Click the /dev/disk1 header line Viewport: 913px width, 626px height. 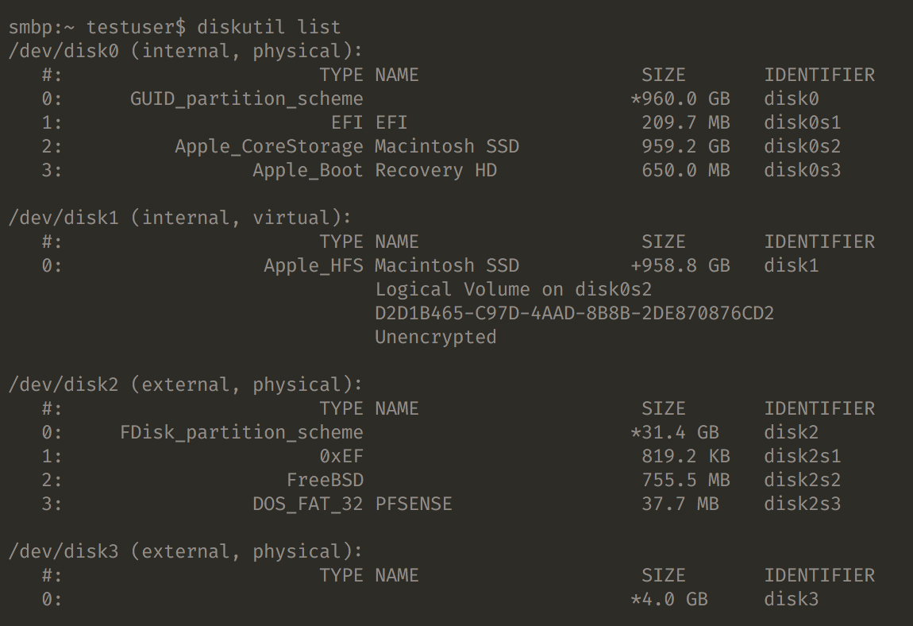point(179,218)
